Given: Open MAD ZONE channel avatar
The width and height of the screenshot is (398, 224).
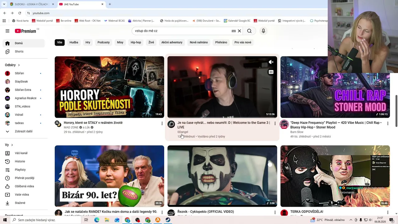Looking at the screenshot, I should pos(58,124).
